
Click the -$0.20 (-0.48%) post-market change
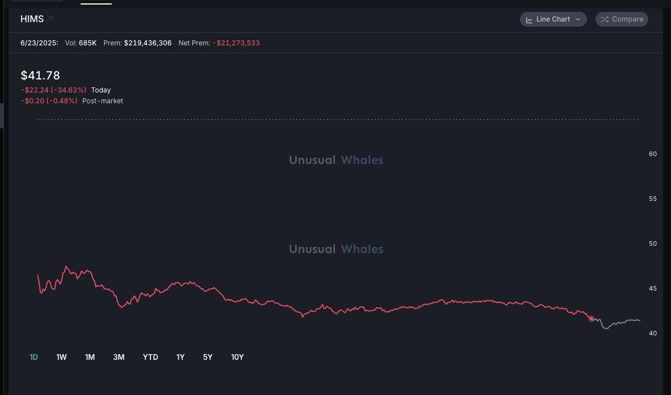(49, 101)
